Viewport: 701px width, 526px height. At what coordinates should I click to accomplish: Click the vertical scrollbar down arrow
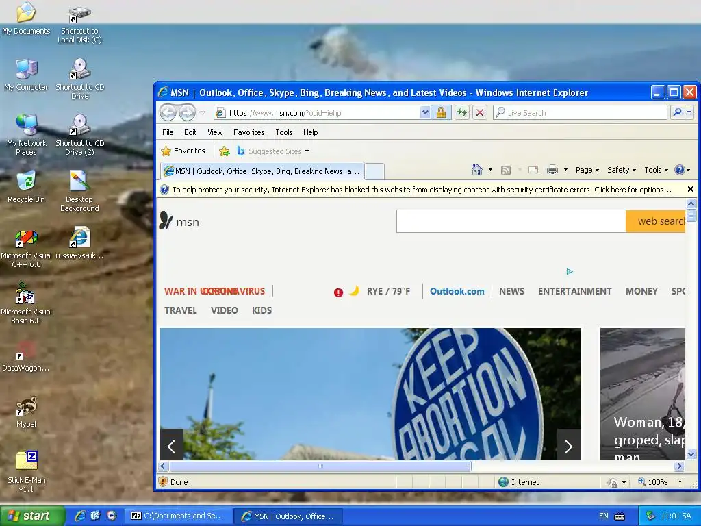pos(691,455)
